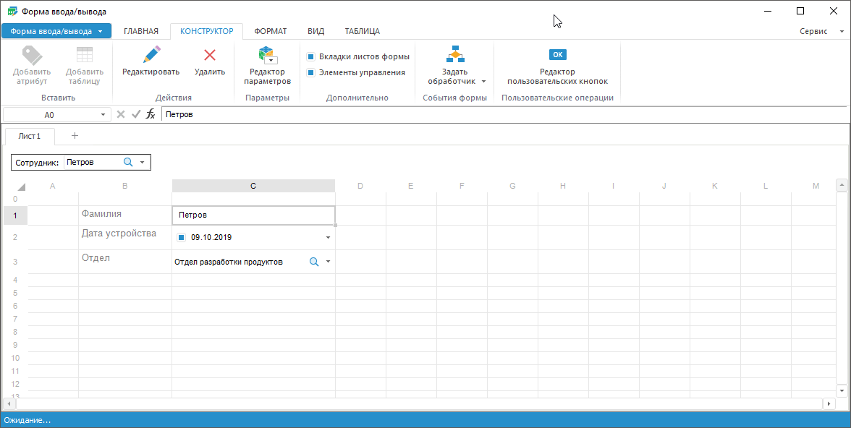Click the Фамилия cell containing Петров
The image size is (851, 428).
click(253, 215)
